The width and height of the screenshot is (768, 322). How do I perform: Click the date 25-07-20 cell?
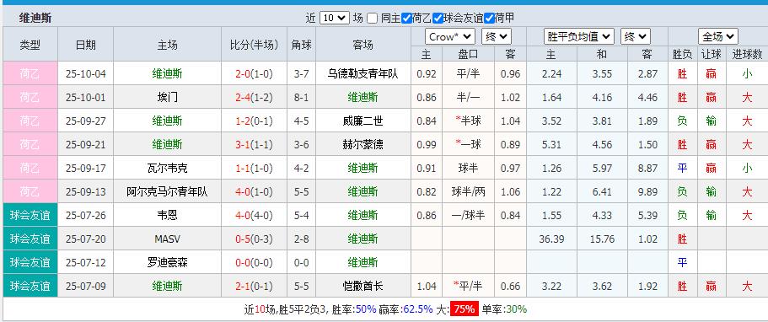[86, 239]
